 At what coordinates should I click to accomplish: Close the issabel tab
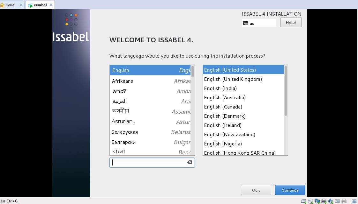click(51, 5)
